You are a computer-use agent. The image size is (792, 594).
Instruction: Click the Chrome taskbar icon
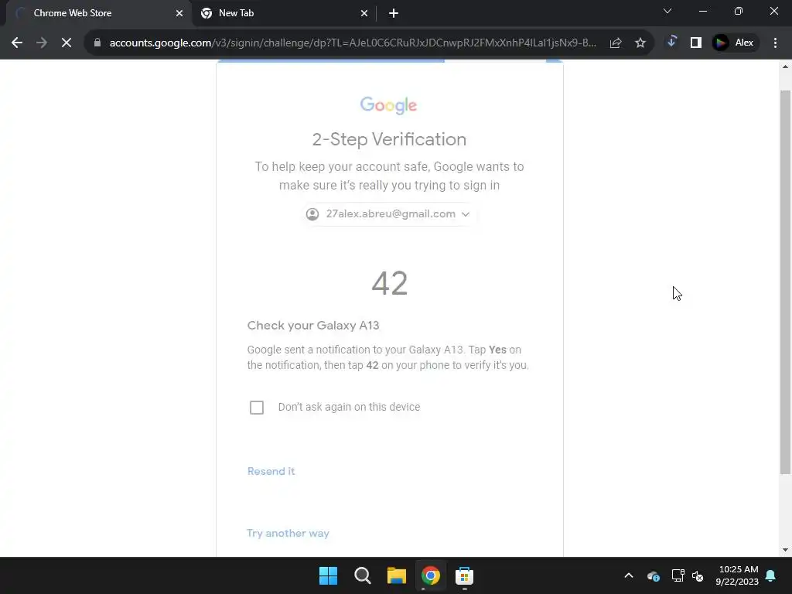(x=430, y=575)
